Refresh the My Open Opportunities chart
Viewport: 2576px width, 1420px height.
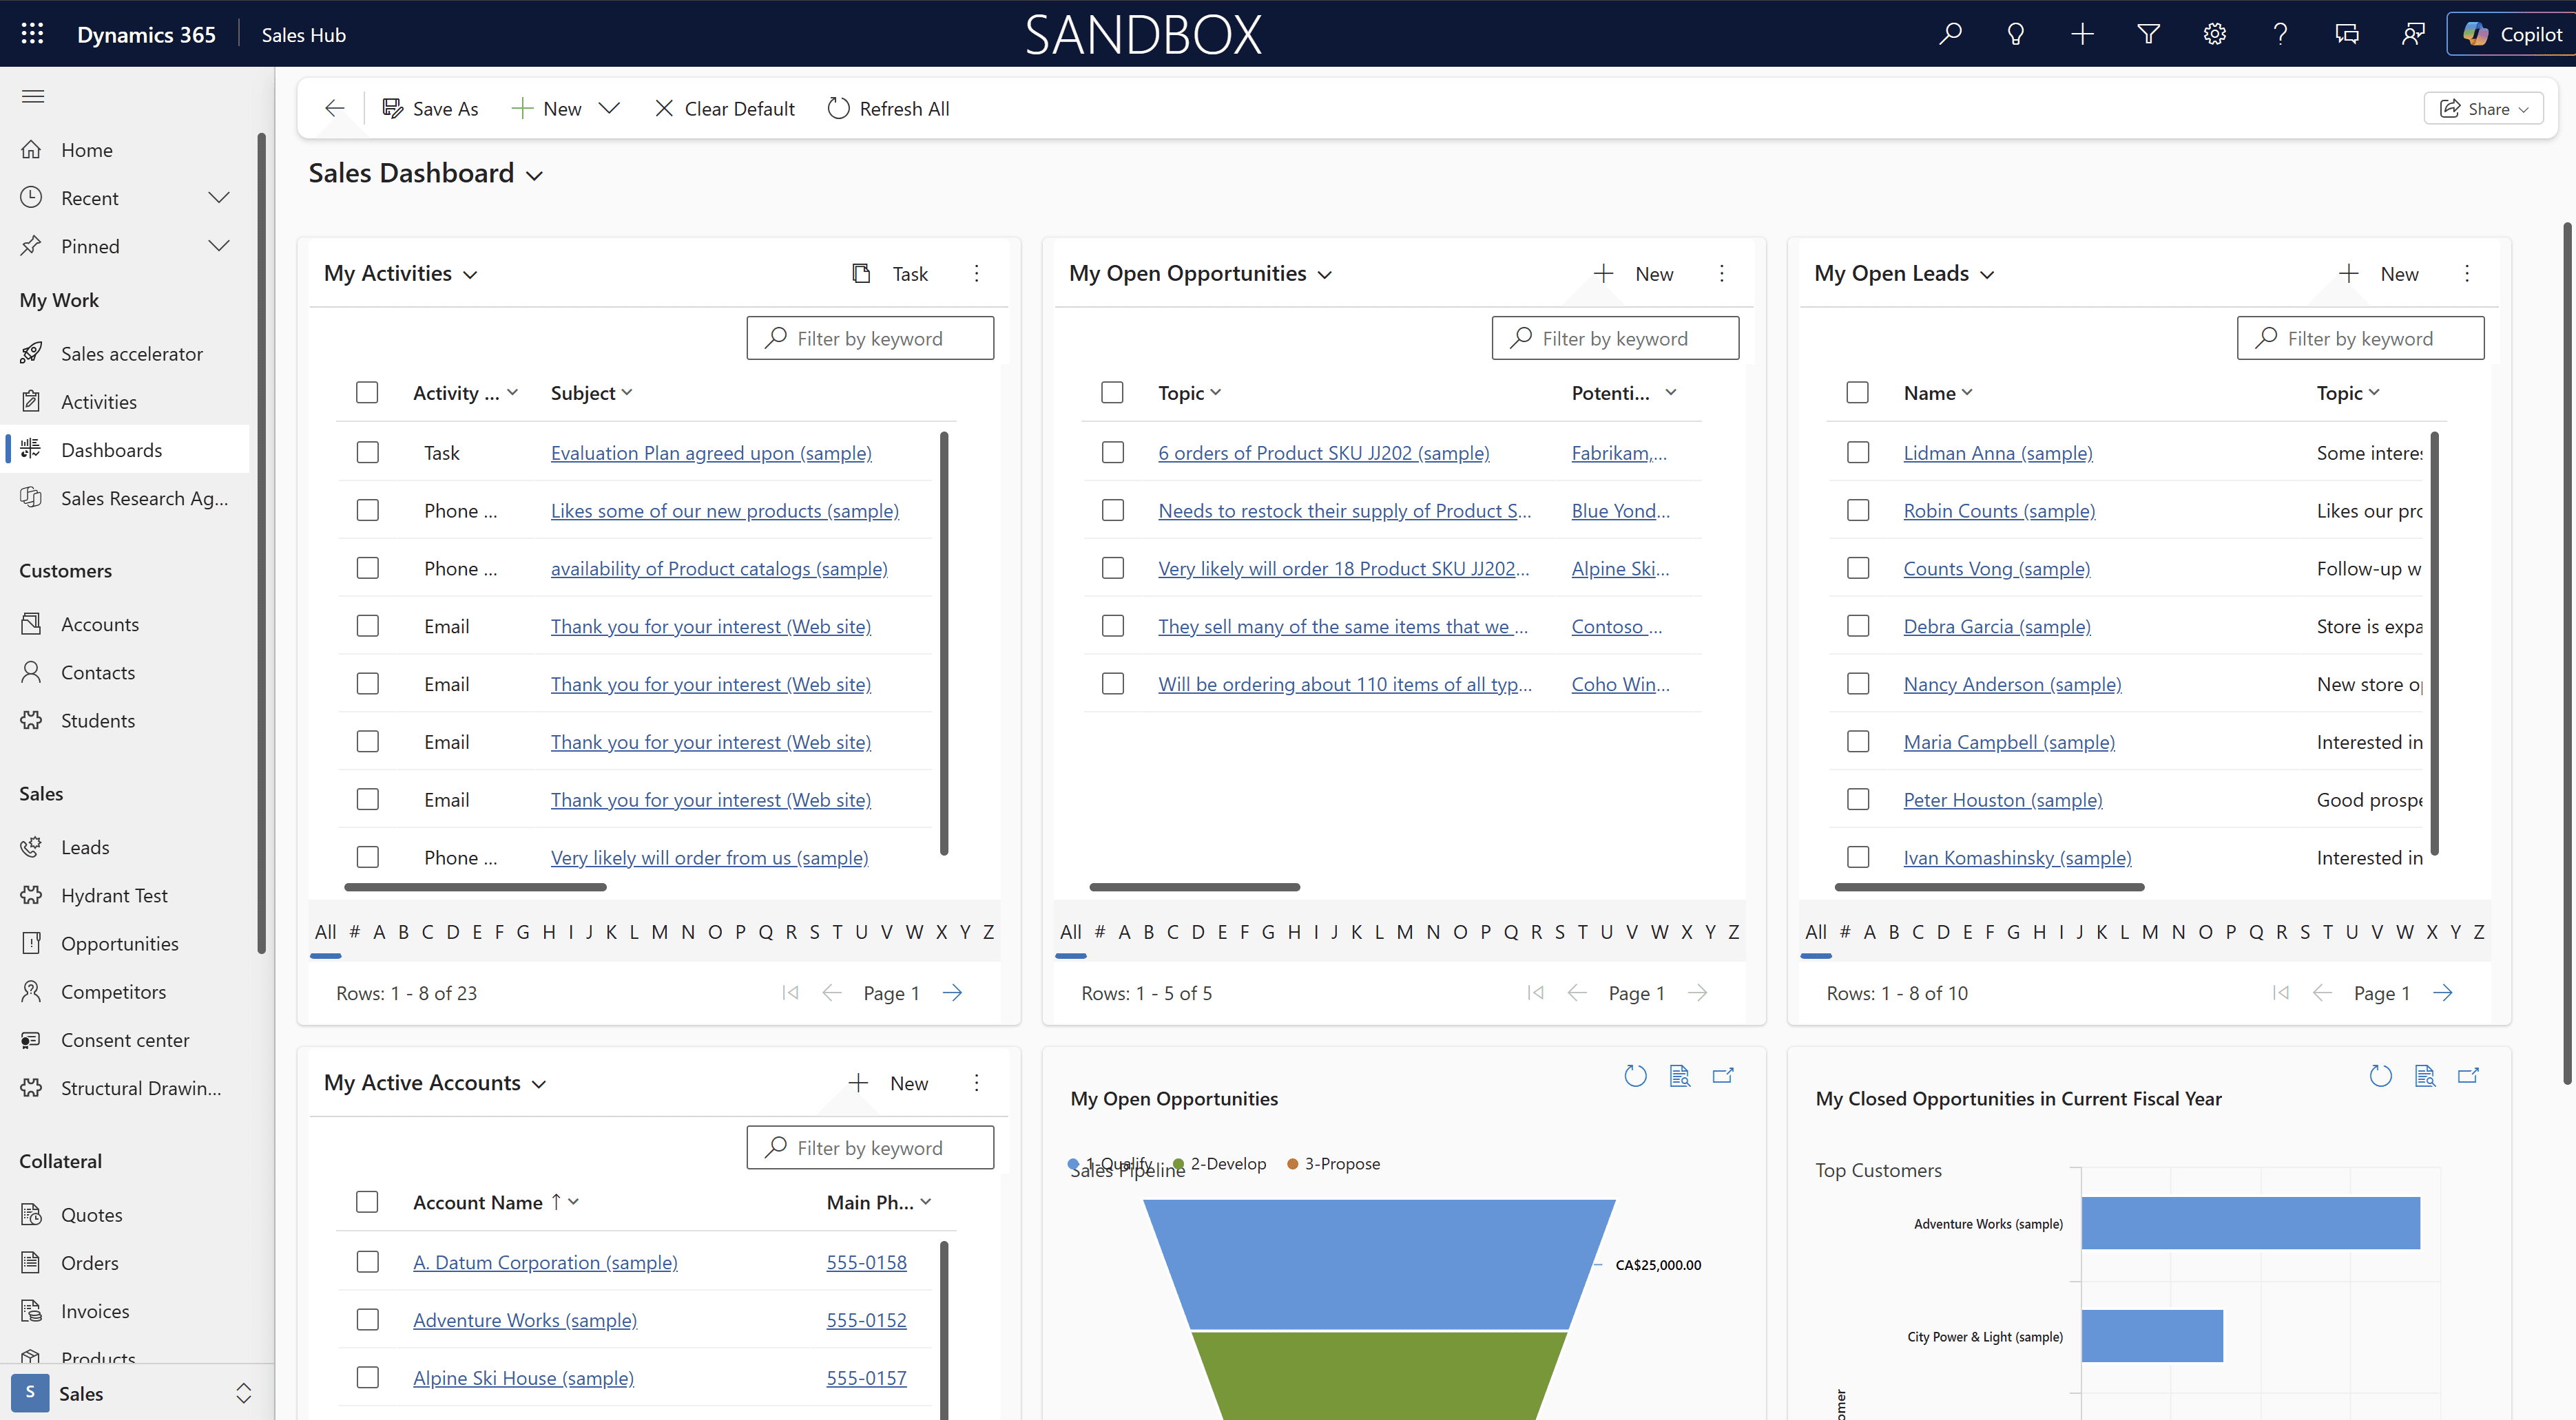click(x=1636, y=1077)
